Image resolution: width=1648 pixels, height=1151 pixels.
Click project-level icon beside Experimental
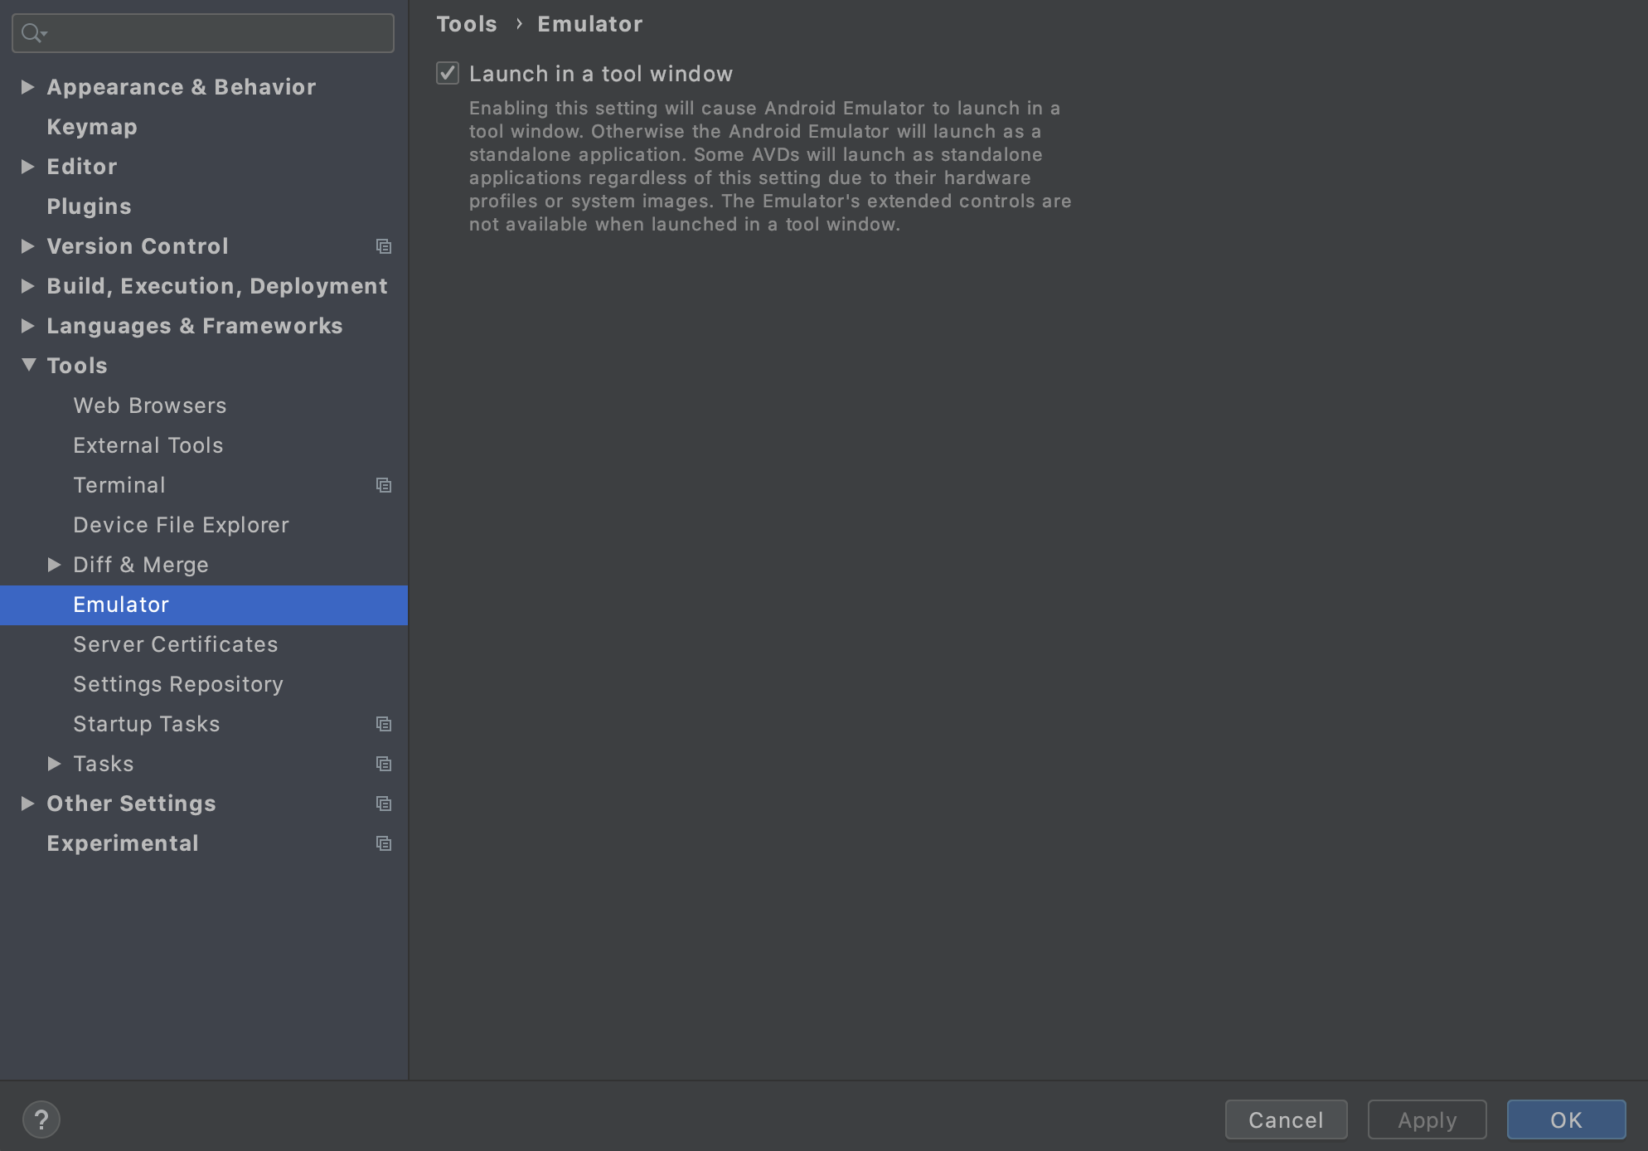click(x=383, y=843)
